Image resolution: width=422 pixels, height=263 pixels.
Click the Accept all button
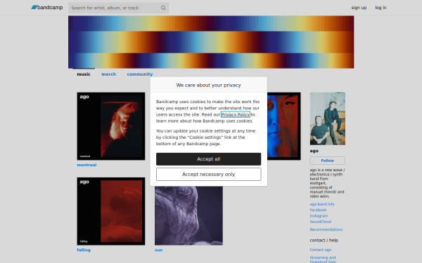208,159
